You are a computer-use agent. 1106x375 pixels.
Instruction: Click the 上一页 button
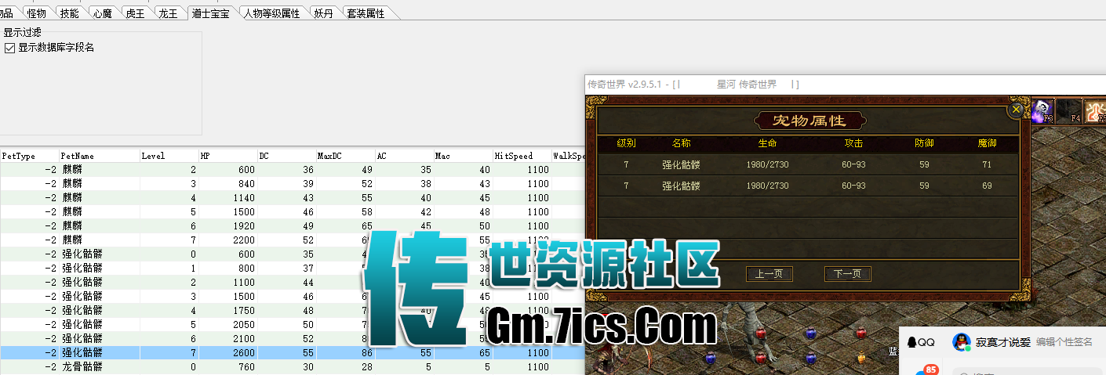[769, 274]
